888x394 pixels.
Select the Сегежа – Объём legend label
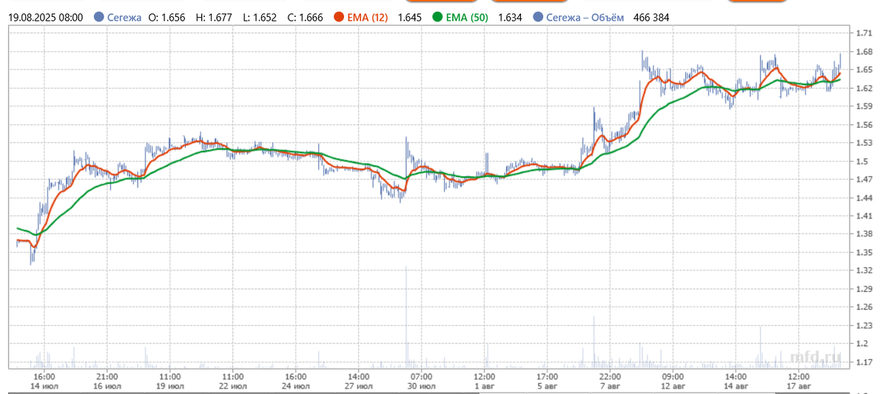[x=586, y=17]
